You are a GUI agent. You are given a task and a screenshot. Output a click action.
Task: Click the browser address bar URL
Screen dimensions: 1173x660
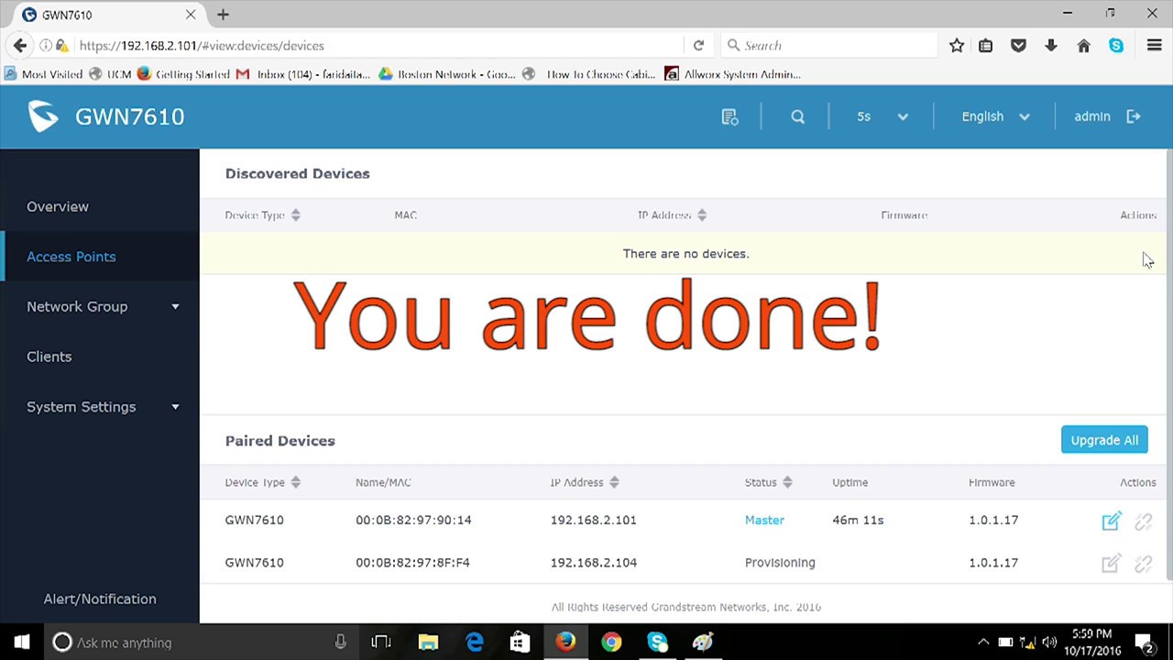pyautogui.click(x=201, y=45)
